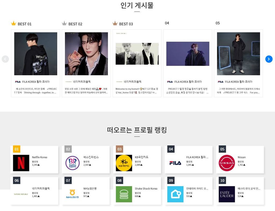
Task: Click Nature Republic logo in rank 06
Action: click(21, 194)
